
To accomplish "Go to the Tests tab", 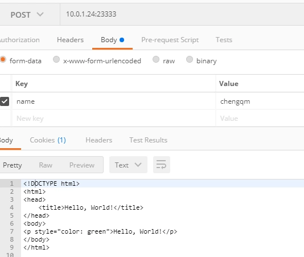I will coord(224,40).
